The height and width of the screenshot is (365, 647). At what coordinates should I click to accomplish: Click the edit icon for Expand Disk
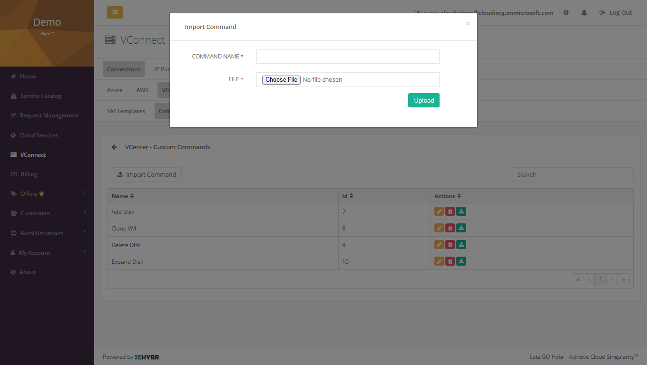coord(439,261)
